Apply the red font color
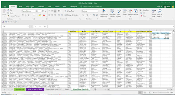Screen dimensions: 176x95 44,15
